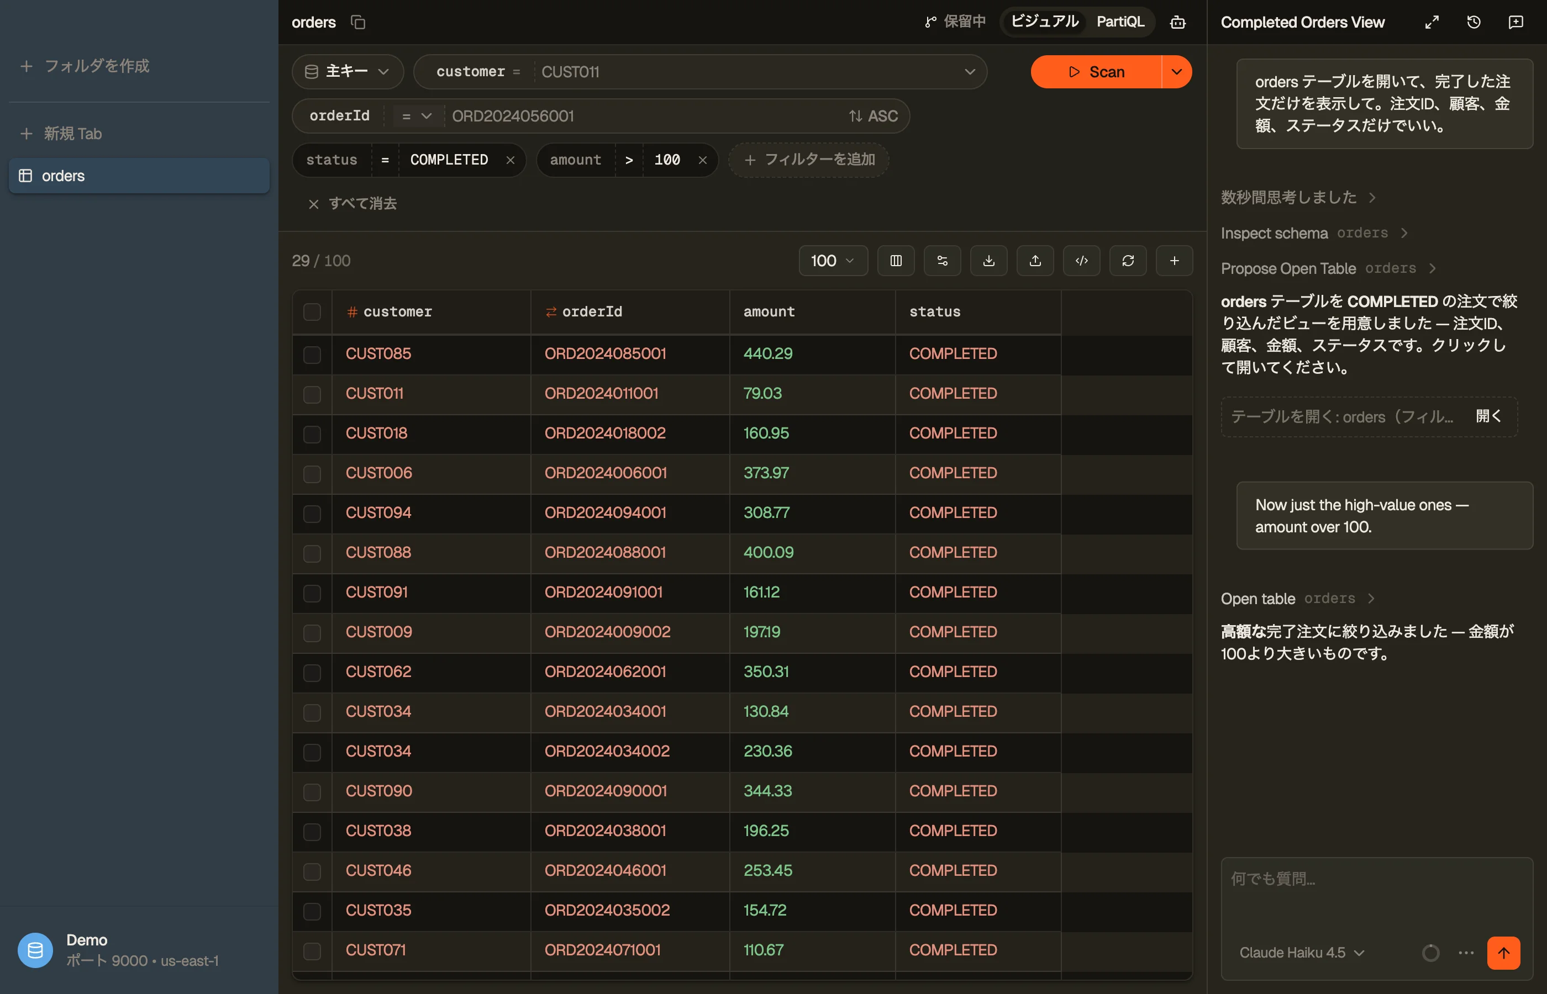The image size is (1547, 994).
Task: Create a 新規 Tab
Action: [x=61, y=134]
